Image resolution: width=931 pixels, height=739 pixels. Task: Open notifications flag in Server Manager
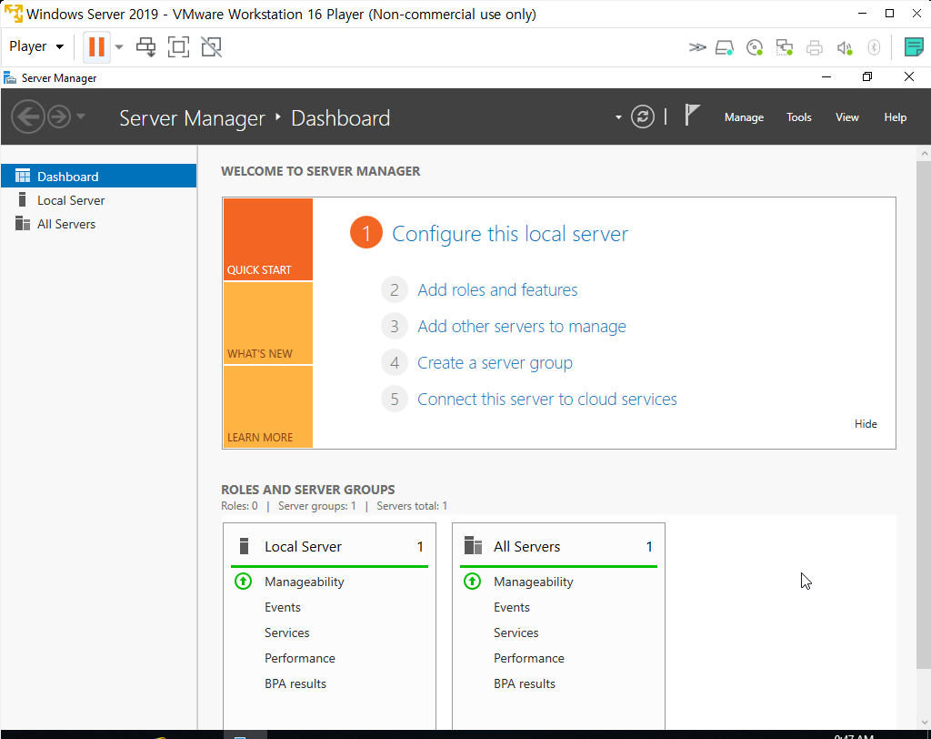tap(692, 116)
